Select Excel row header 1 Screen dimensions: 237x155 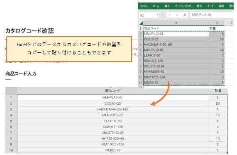pos(141,28)
